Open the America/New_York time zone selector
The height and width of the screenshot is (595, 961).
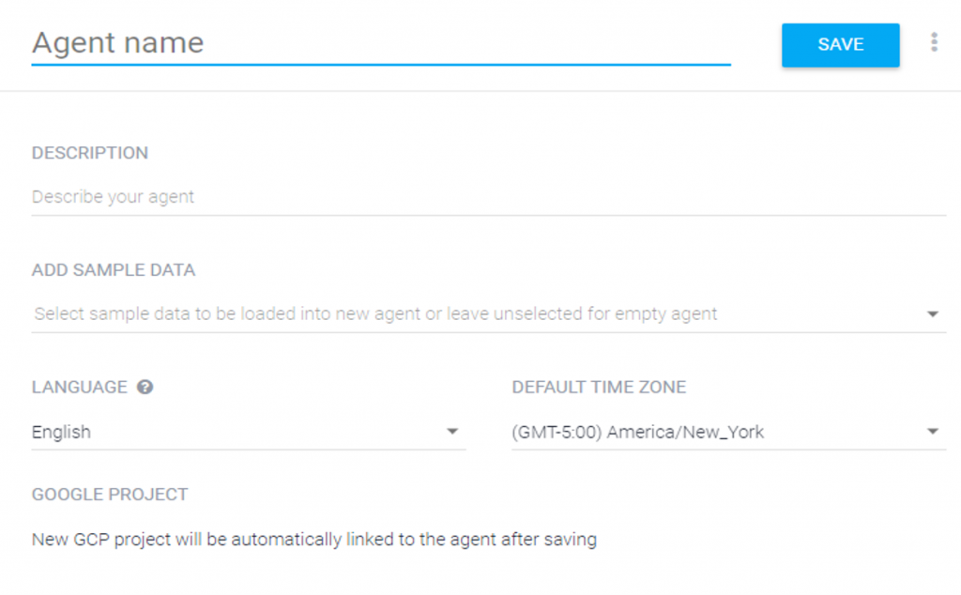click(x=728, y=432)
